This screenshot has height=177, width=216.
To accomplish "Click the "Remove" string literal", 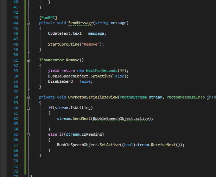I will coord(90,44).
